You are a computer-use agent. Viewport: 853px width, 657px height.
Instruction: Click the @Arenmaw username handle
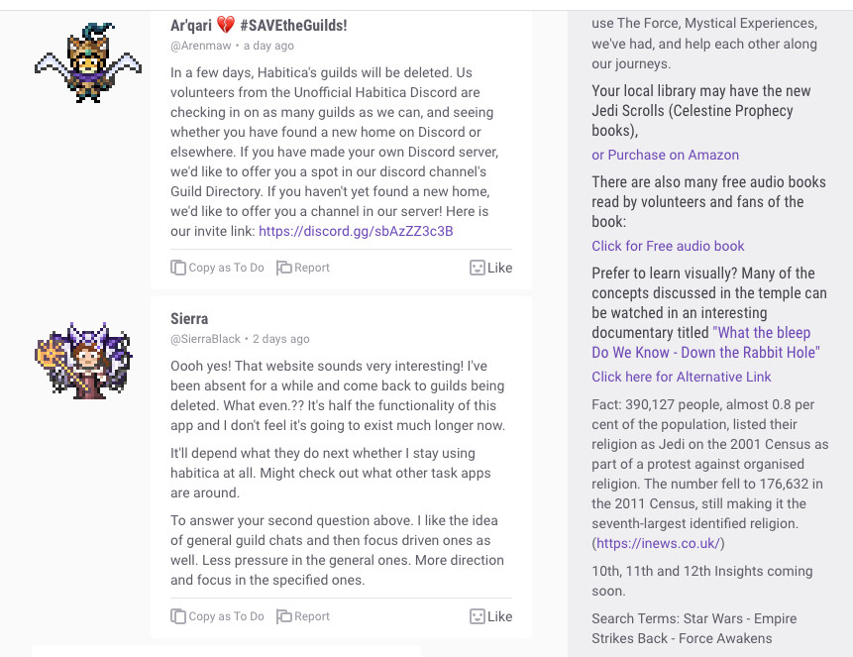click(x=201, y=46)
